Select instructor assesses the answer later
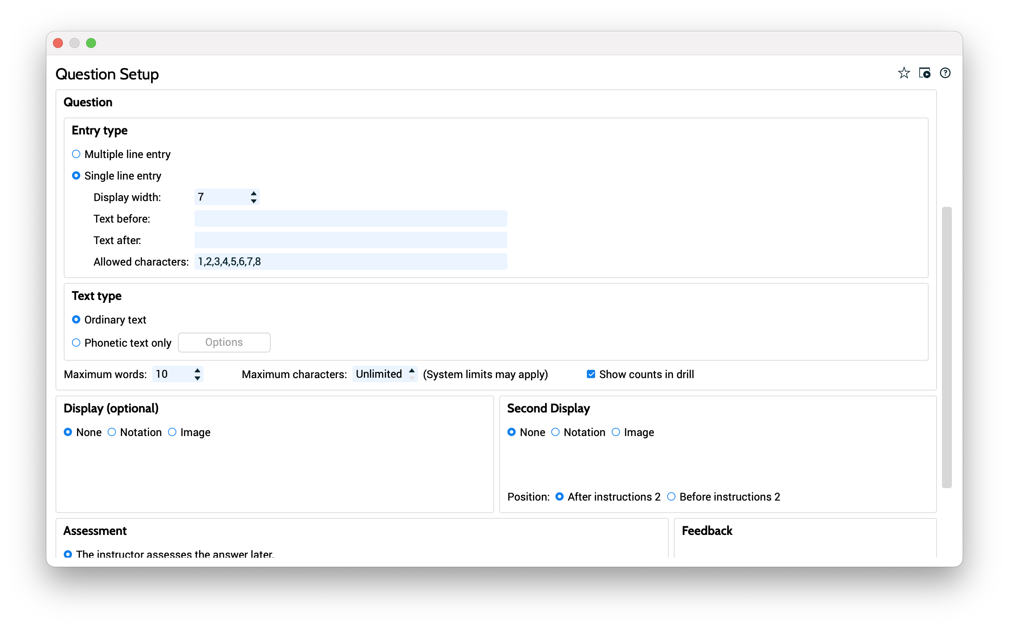 68,554
